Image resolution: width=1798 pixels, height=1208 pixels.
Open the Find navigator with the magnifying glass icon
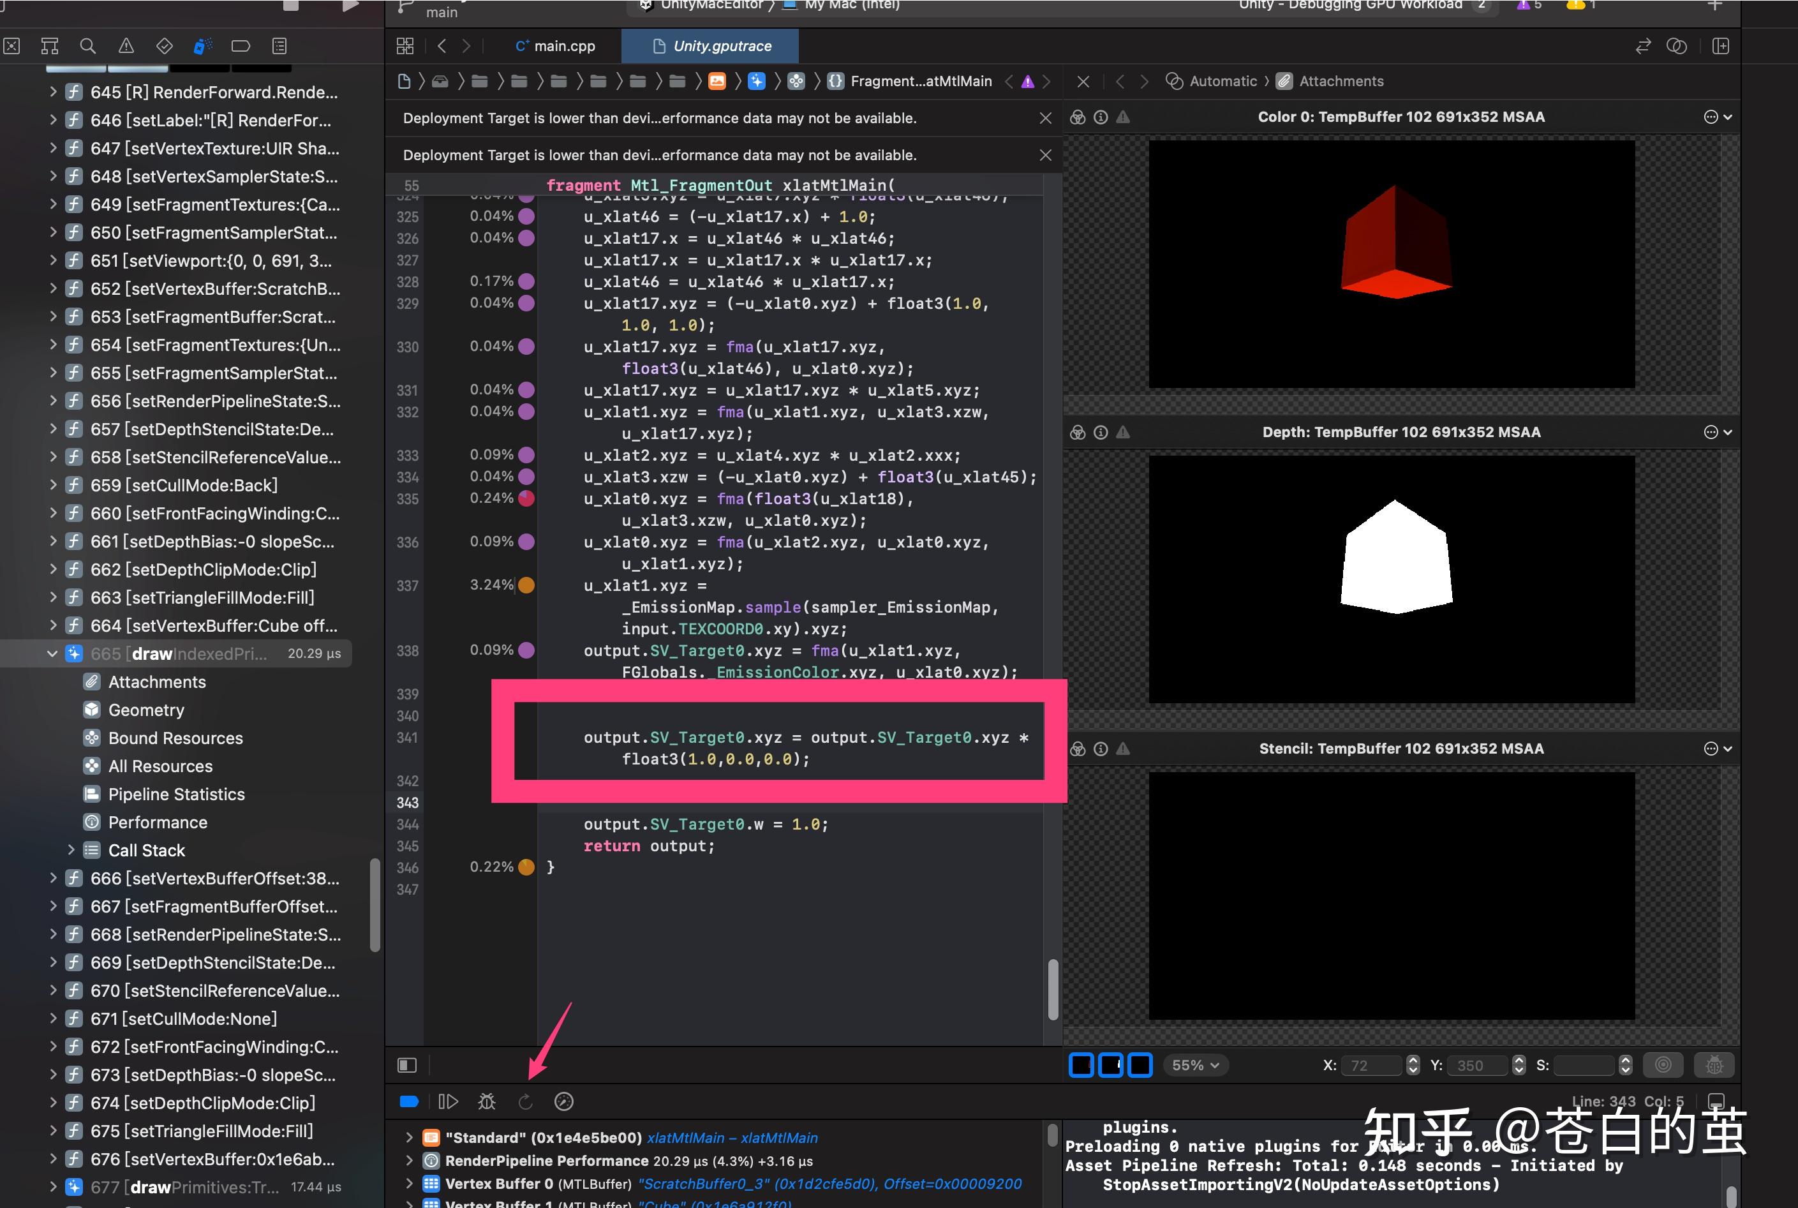(x=88, y=46)
